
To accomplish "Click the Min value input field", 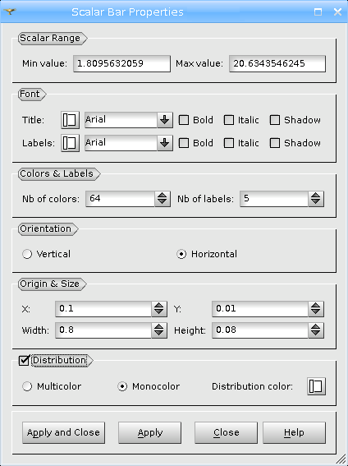I will [x=122, y=63].
